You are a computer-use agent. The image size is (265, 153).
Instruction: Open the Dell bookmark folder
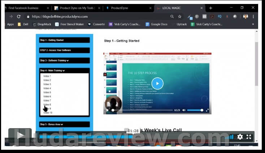coord(23,24)
